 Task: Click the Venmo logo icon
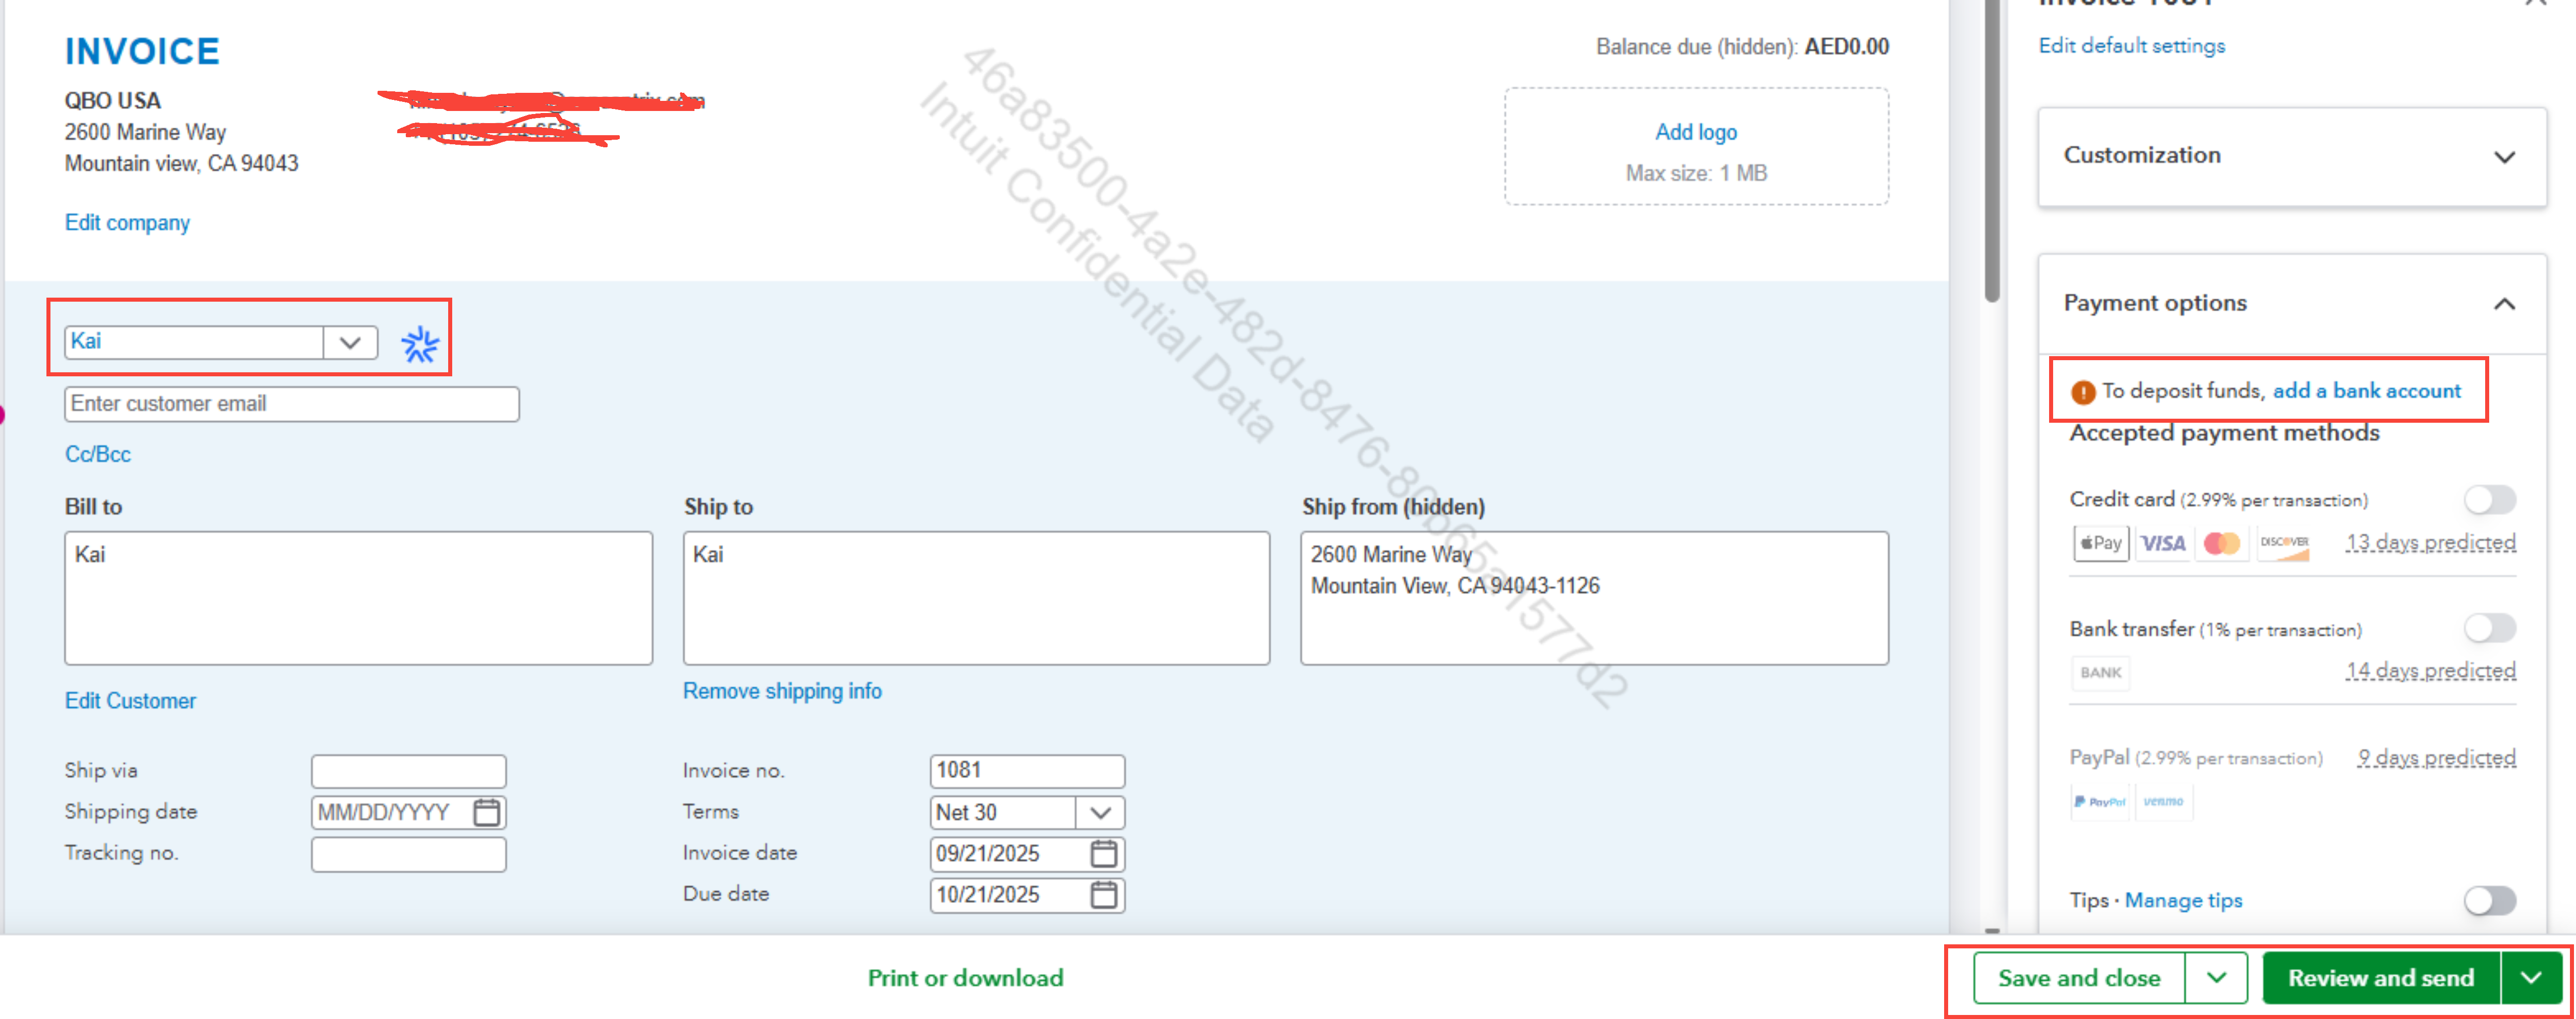coord(2163,802)
